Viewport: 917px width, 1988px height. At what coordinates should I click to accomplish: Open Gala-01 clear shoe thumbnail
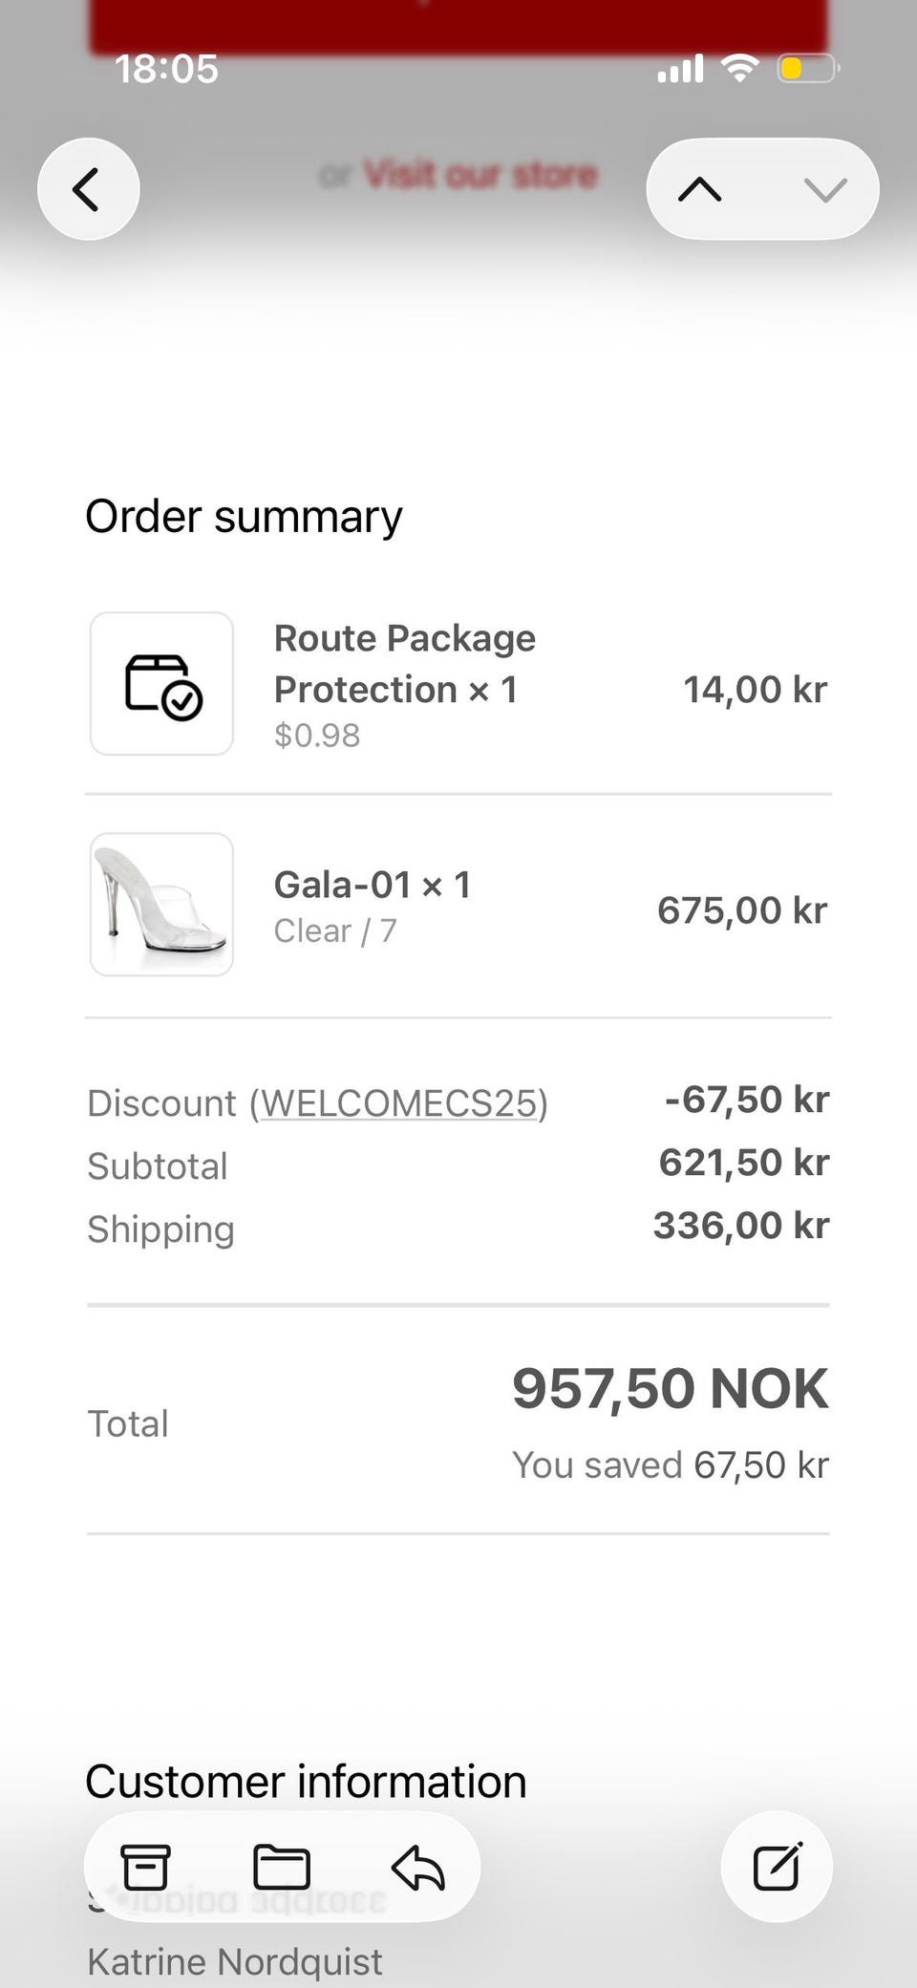coord(161,905)
